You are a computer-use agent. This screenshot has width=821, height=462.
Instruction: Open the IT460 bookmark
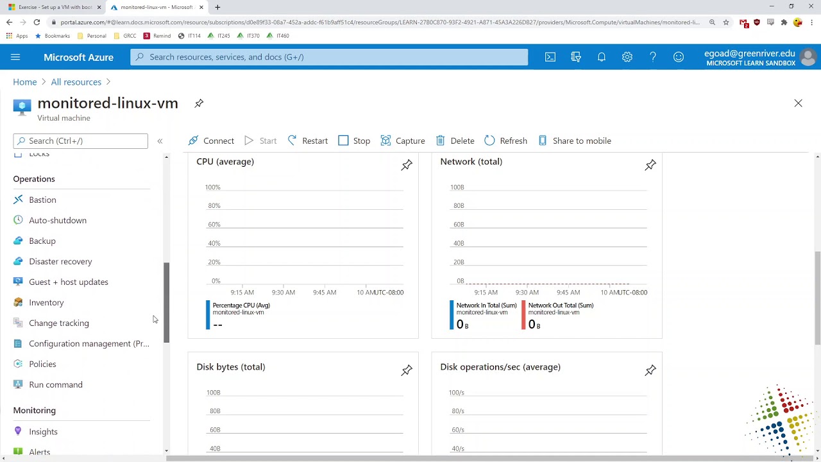click(278, 36)
